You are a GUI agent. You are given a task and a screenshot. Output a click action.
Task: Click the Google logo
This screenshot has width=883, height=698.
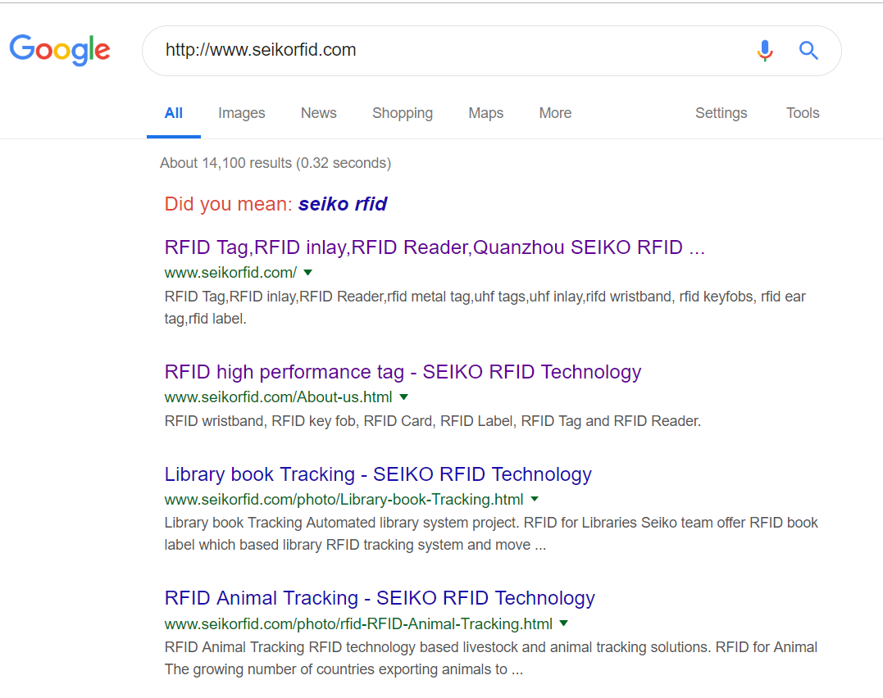60,50
